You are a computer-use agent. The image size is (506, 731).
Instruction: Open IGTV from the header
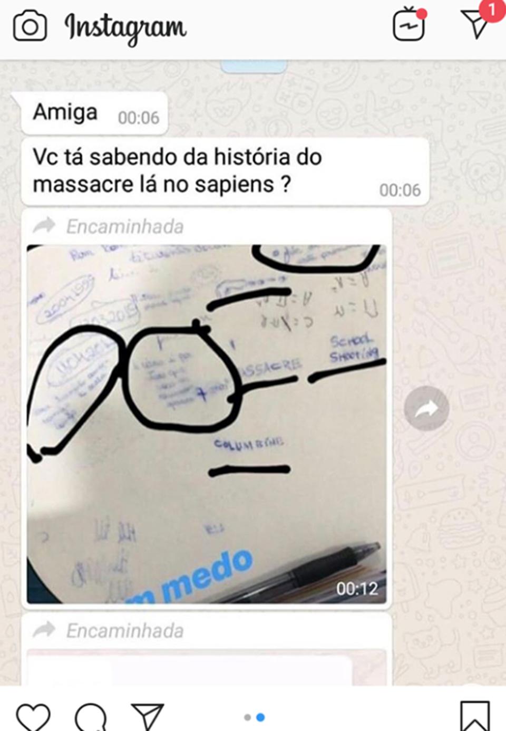pyautogui.click(x=409, y=24)
